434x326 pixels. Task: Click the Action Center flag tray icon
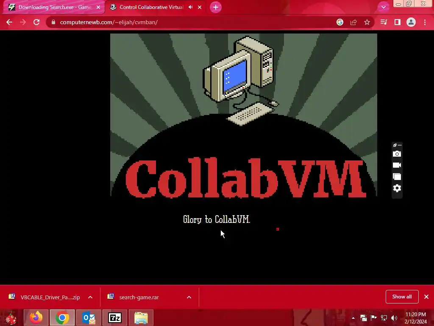tap(374, 318)
